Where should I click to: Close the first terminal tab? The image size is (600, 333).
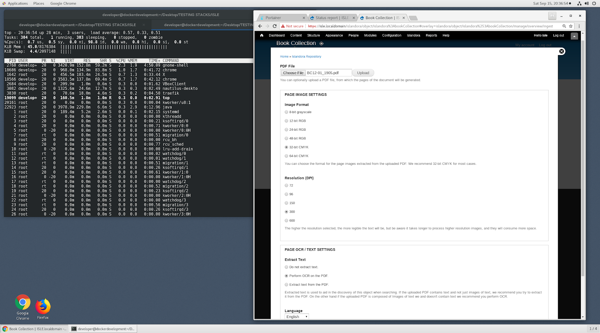pos(144,25)
